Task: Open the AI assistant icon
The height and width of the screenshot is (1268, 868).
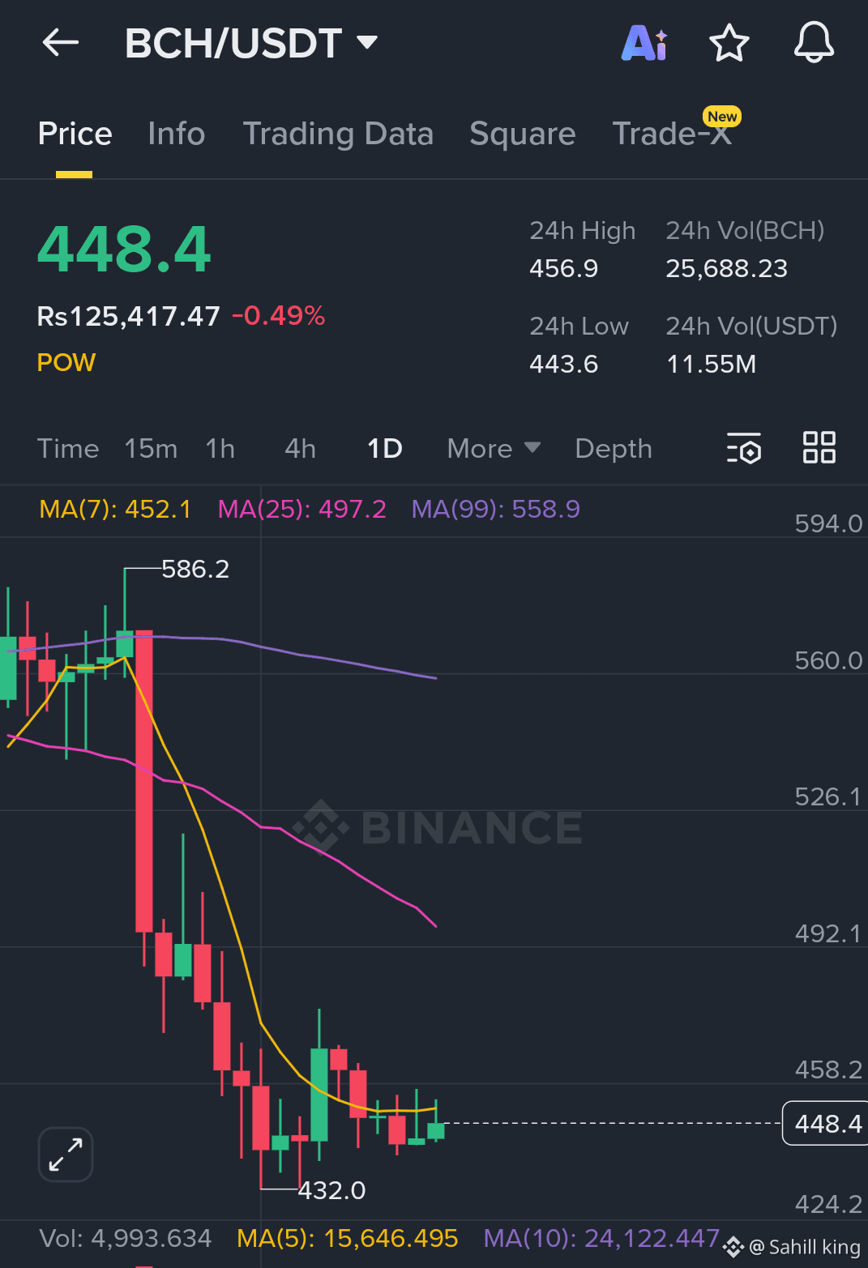Action: (644, 43)
